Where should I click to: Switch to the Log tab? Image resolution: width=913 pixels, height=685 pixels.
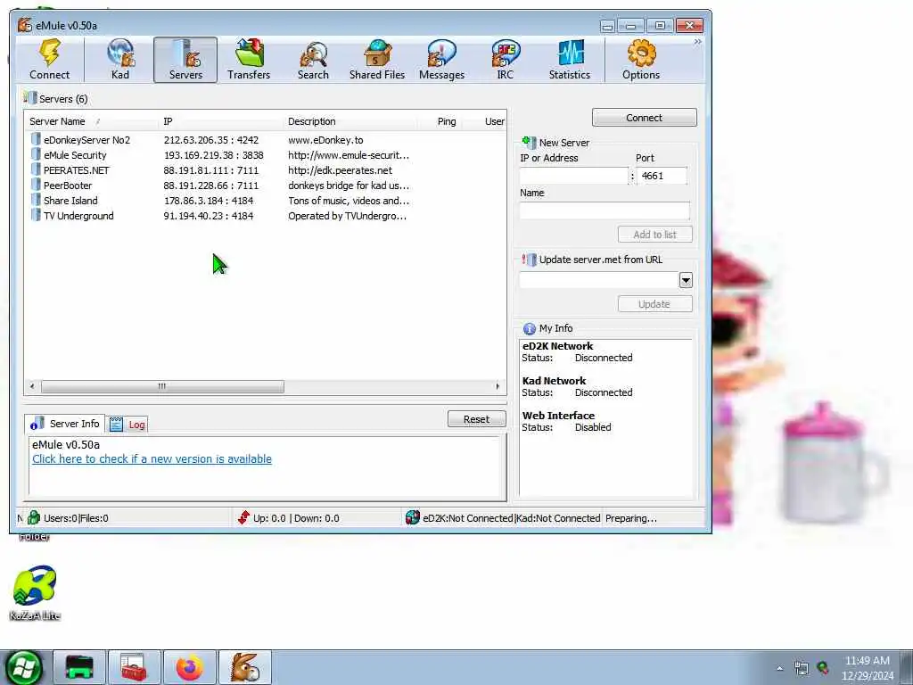127,425
